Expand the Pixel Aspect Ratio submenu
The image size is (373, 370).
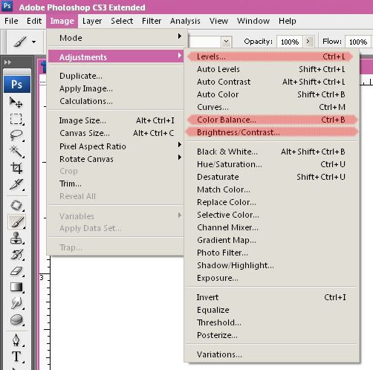point(116,146)
